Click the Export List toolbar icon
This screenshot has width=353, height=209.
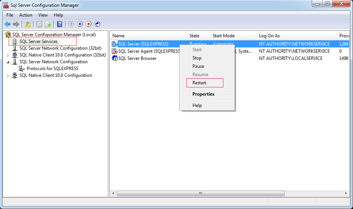48,24
